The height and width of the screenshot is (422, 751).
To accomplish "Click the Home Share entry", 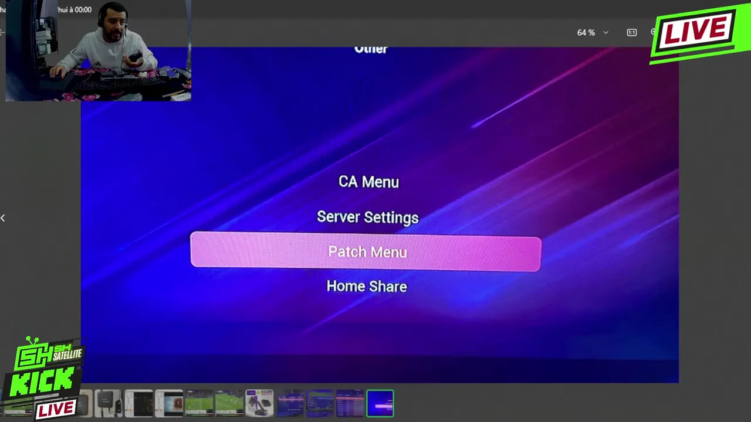I will pyautogui.click(x=367, y=286).
